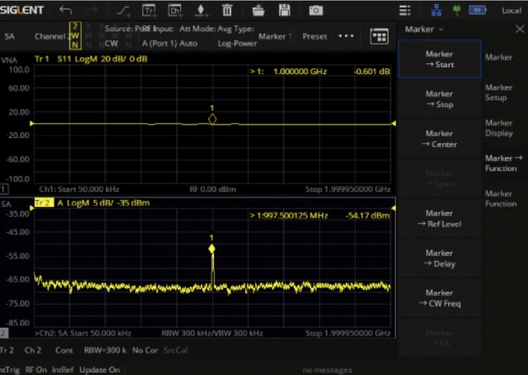
Task: Click No Cor status entry
Action: click(145, 350)
